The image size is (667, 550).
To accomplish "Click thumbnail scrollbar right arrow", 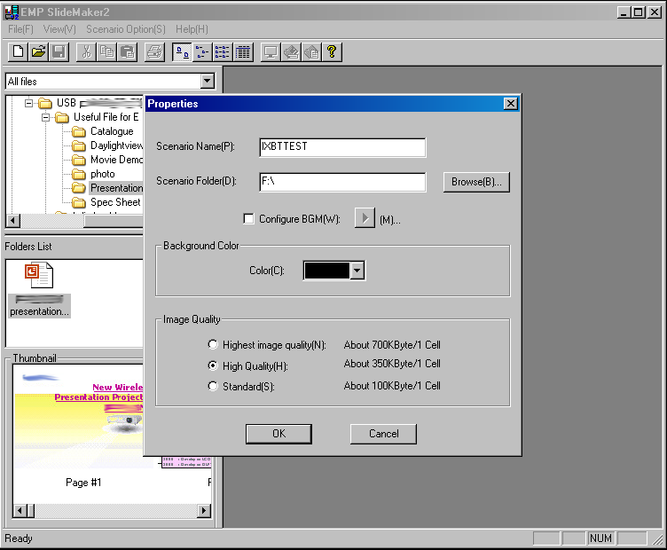I will pyautogui.click(x=204, y=510).
